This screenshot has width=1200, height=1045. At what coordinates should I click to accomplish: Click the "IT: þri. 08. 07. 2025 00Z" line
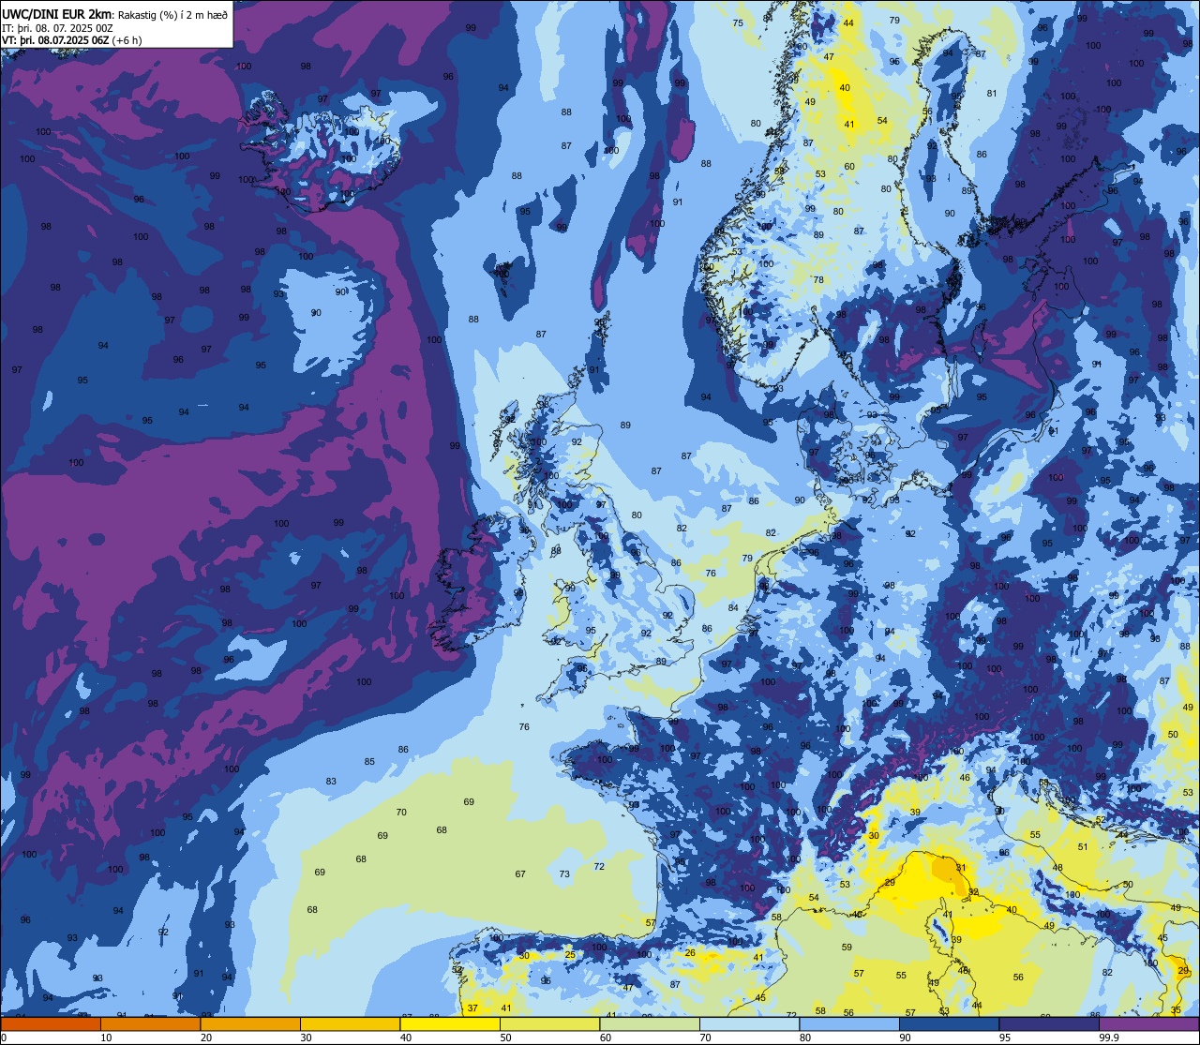point(58,27)
